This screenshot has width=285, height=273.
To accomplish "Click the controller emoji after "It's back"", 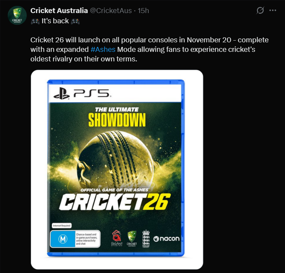I will tap(75, 21).
